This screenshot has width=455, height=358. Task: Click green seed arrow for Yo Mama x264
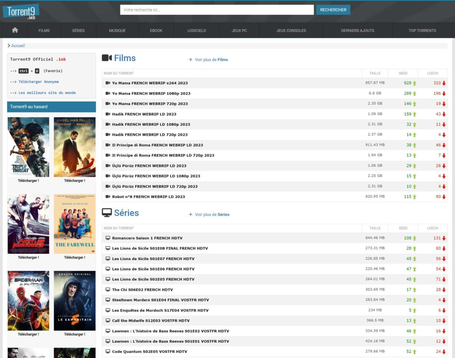tap(415, 83)
